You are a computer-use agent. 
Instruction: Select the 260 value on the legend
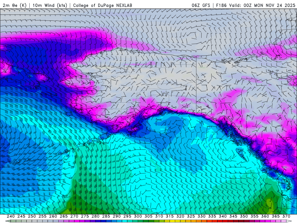[53, 216]
